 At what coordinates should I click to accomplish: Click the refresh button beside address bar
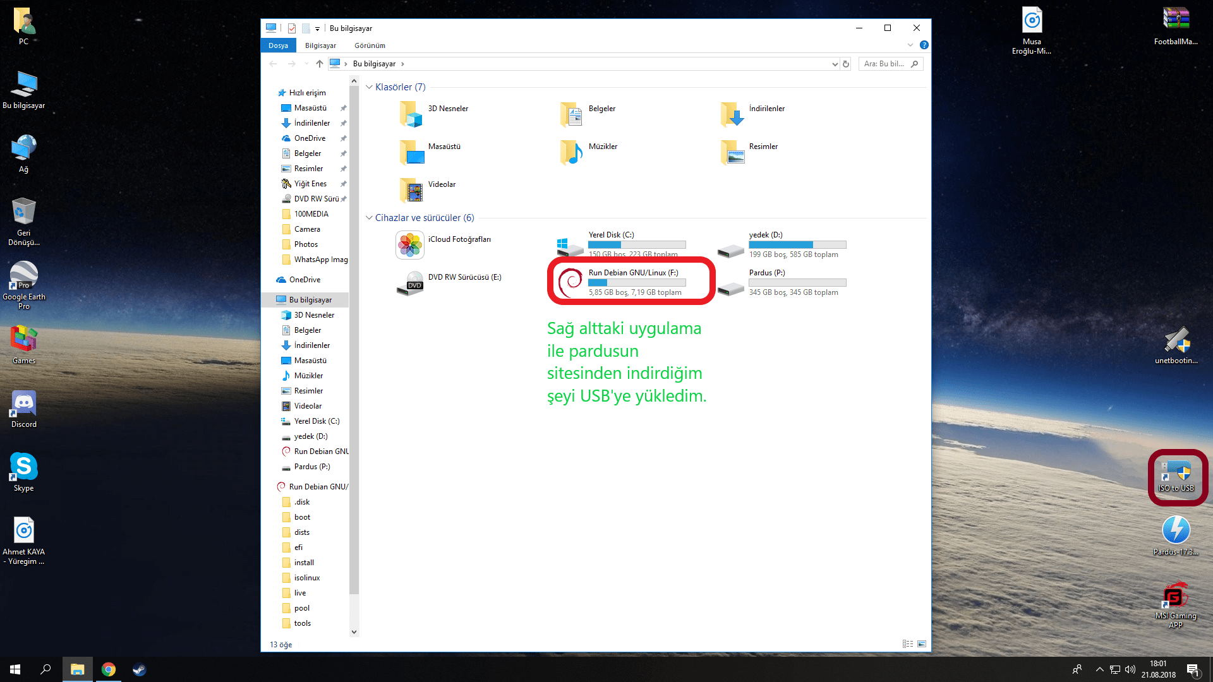[846, 64]
